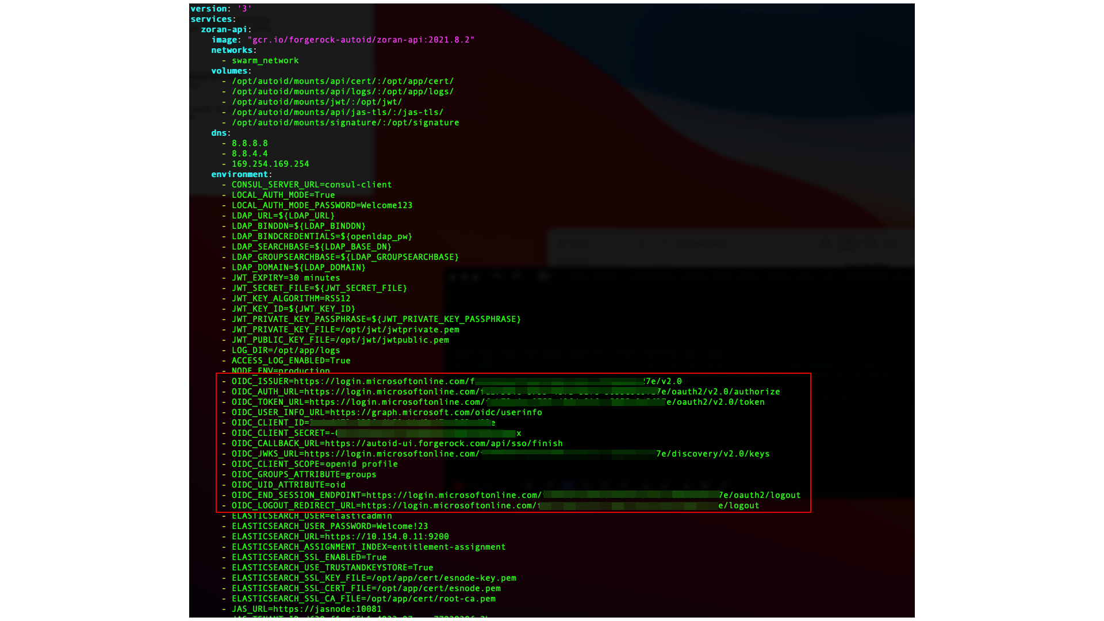Viewport: 1104px width, 621px height.
Task: Click the JAS_URL jasnode:10081 line
Action: (x=306, y=609)
